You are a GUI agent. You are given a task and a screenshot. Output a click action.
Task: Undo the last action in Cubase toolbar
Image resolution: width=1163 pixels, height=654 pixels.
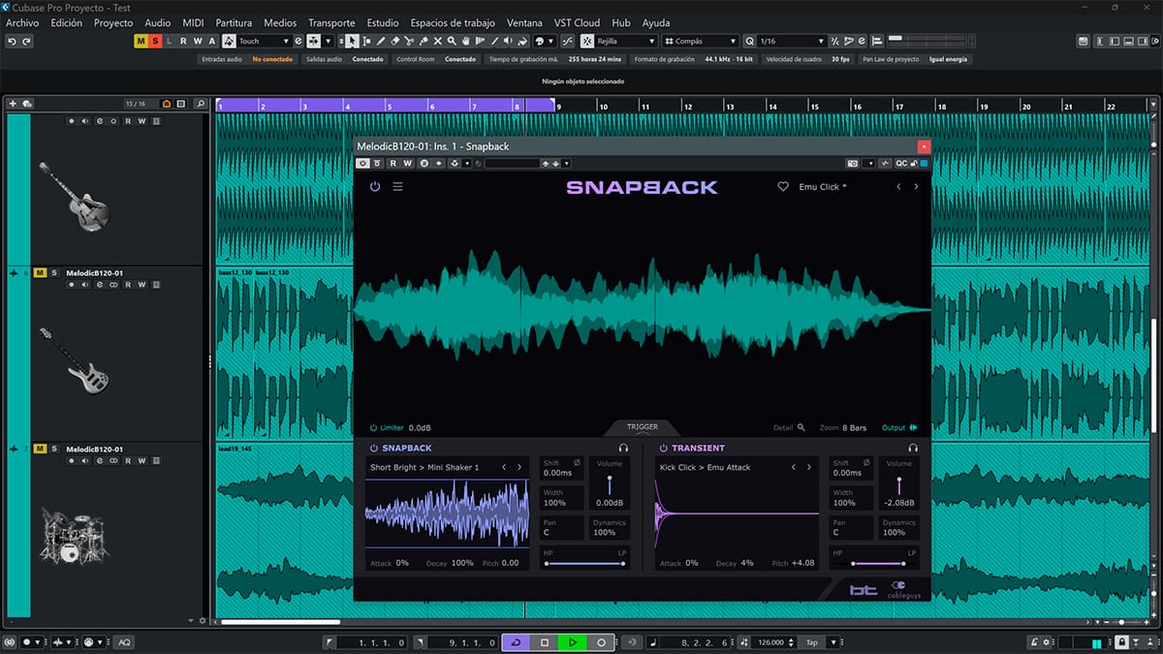point(12,42)
